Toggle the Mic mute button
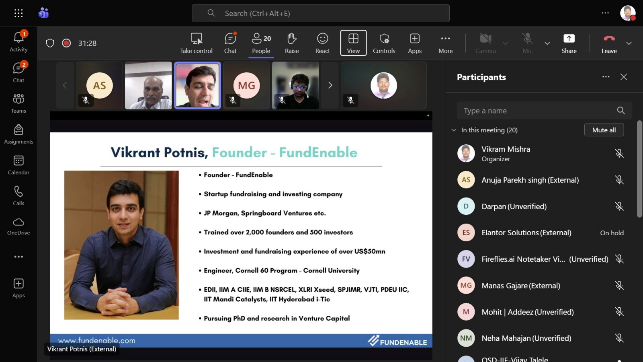This screenshot has height=362, width=643. click(x=527, y=43)
